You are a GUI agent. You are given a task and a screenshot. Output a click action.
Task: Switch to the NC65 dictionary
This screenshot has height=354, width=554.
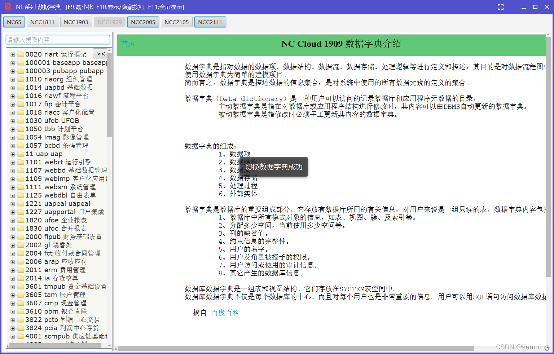point(14,22)
